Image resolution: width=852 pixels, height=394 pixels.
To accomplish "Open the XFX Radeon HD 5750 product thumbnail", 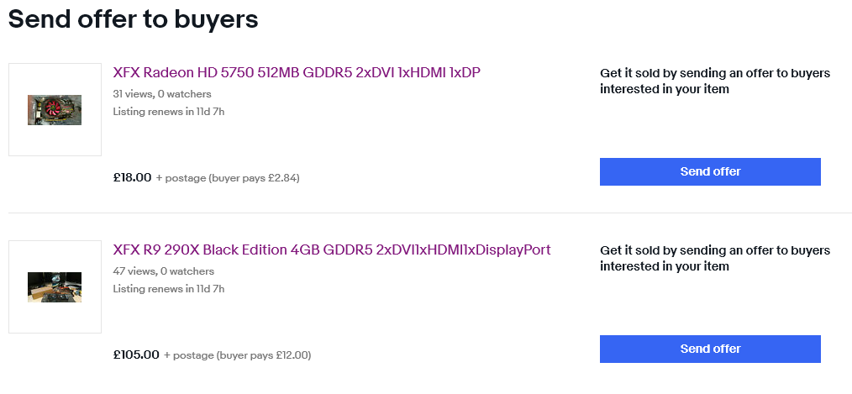I will tap(55, 110).
